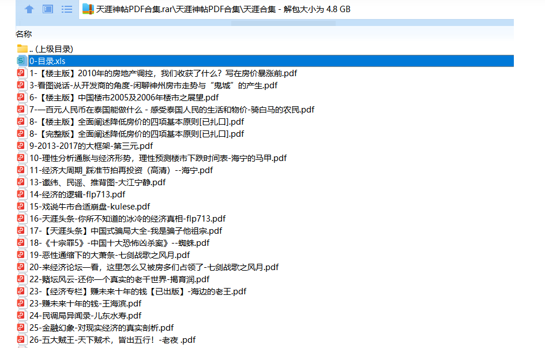
Task: Sort by the 名称 column header
Action: 24,34
